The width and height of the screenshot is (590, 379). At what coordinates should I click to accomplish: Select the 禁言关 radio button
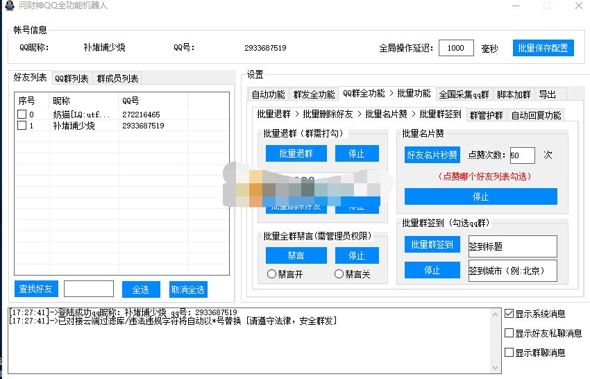[x=339, y=274]
